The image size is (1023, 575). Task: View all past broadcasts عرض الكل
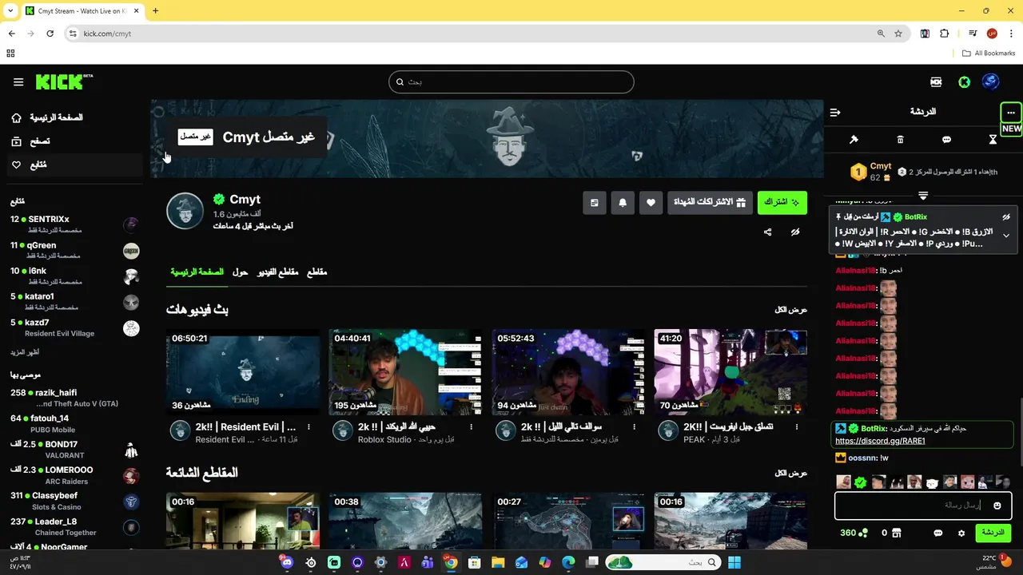coord(790,310)
